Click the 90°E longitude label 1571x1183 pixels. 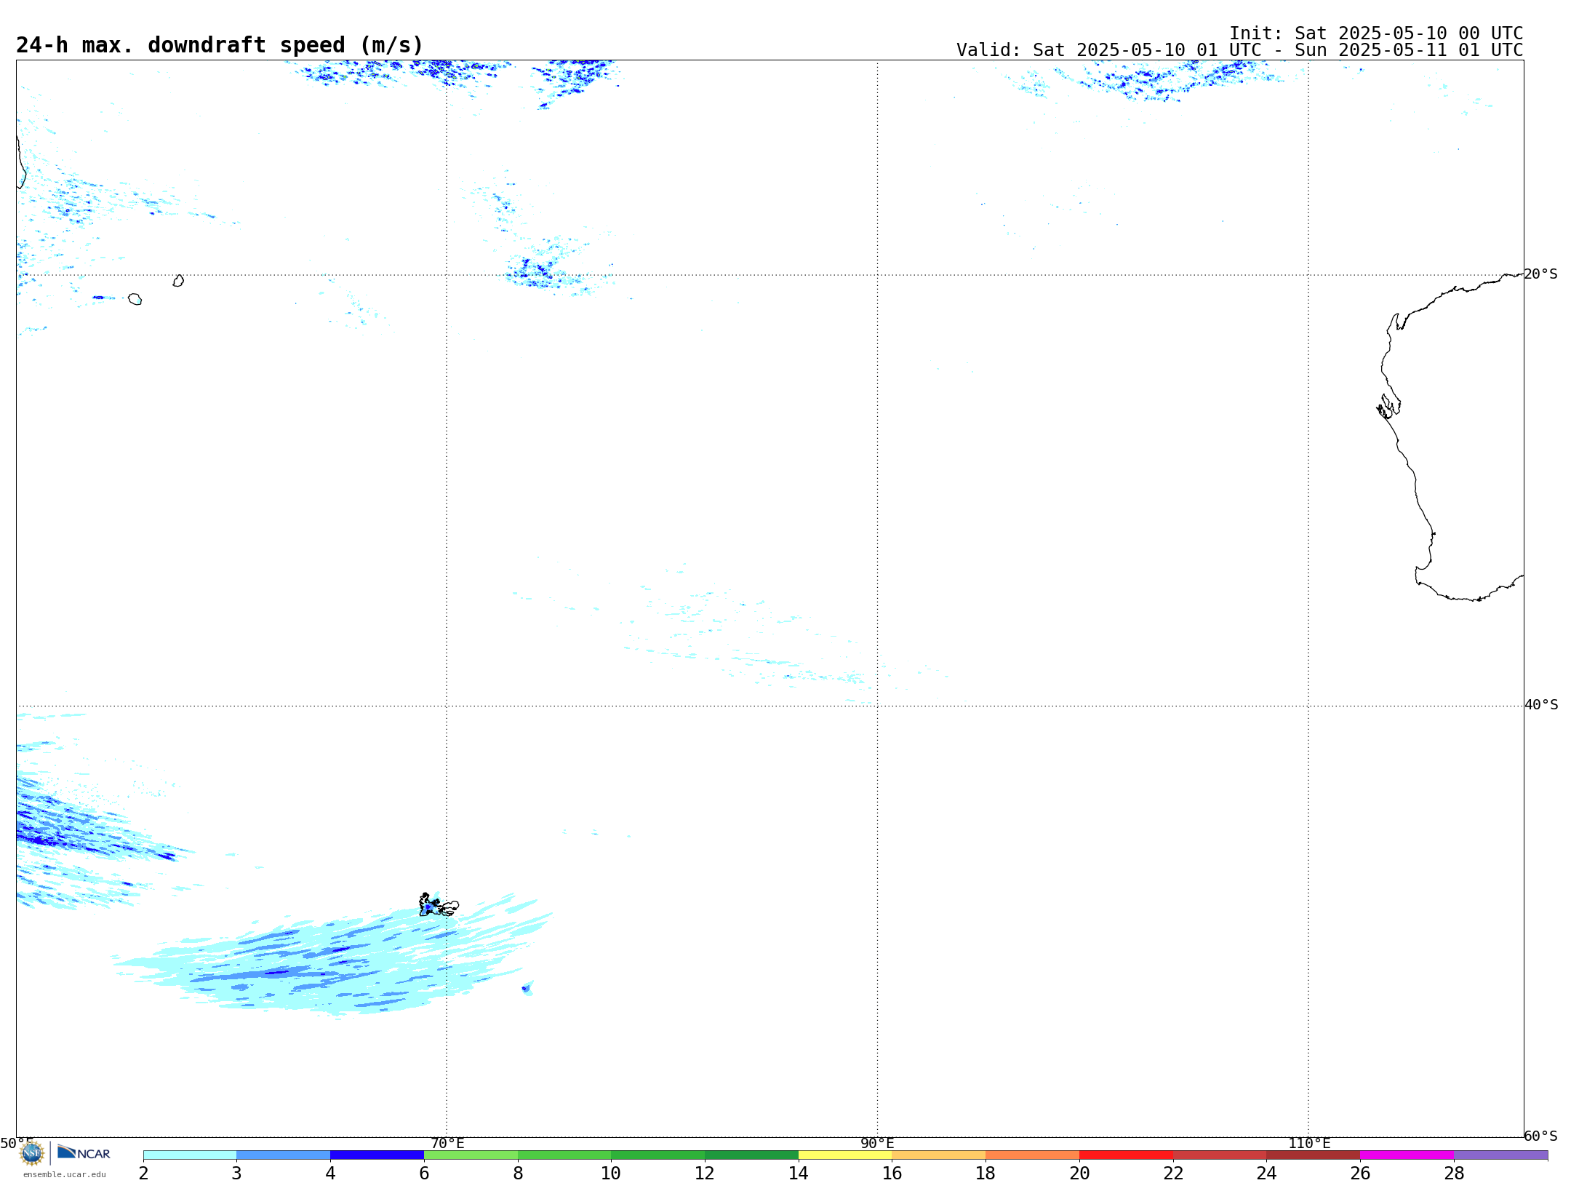pos(877,1143)
